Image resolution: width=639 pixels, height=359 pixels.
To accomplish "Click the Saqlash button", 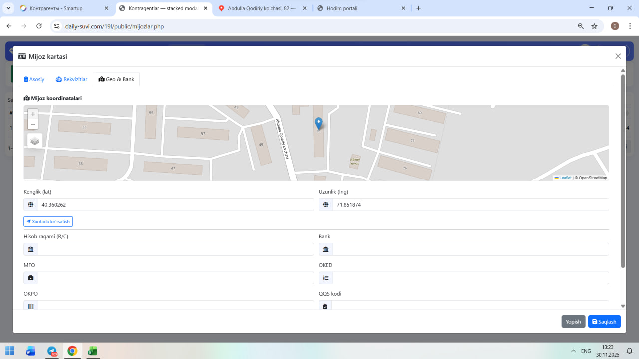I will tap(604, 322).
